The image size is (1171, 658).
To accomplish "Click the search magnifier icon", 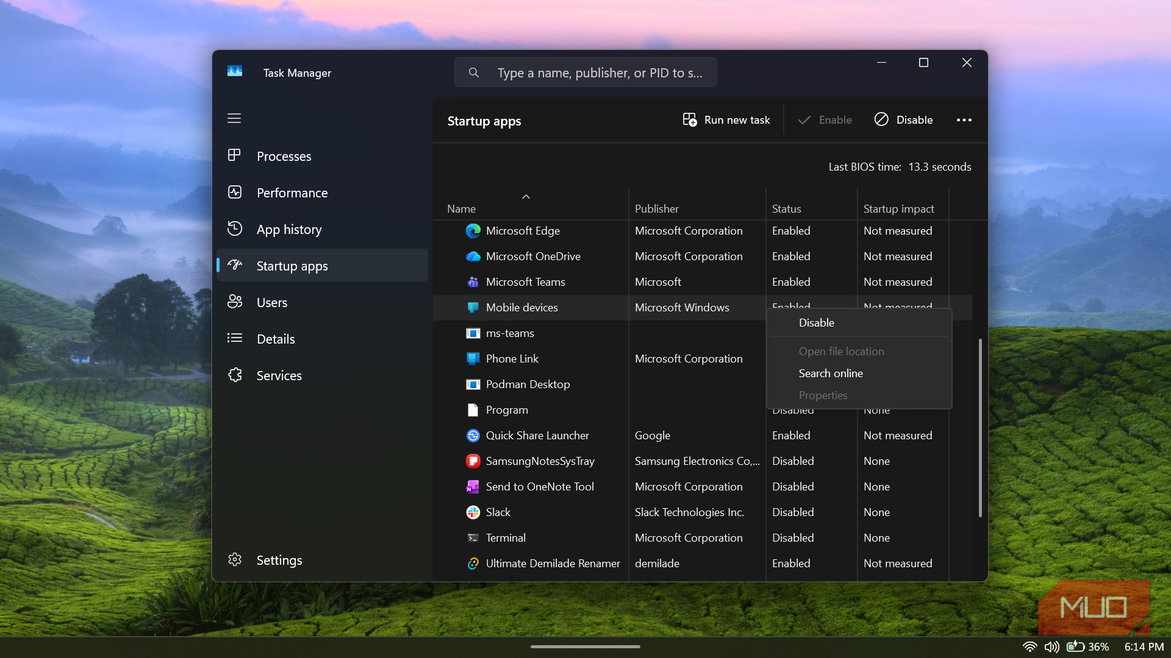I will point(473,73).
